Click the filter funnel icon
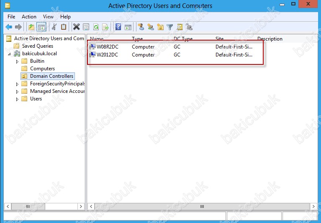321x223 pixels. point(170,27)
